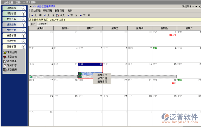Expand the 项目群组 sidebar section
The image size is (201, 127).
tap(24, 8)
